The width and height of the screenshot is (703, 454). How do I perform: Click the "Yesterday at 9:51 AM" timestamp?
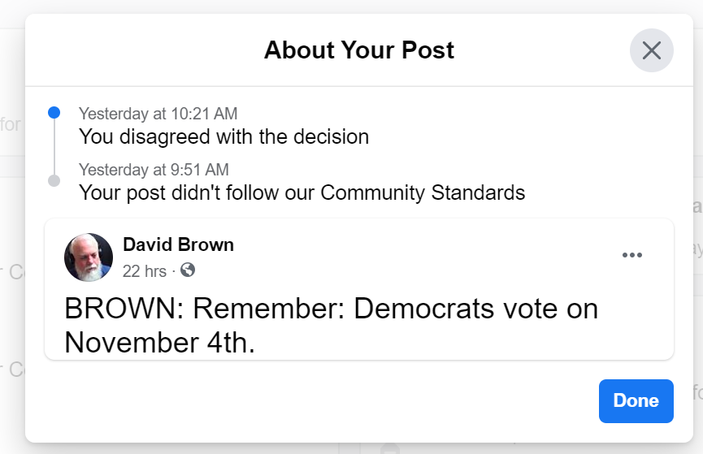click(154, 170)
